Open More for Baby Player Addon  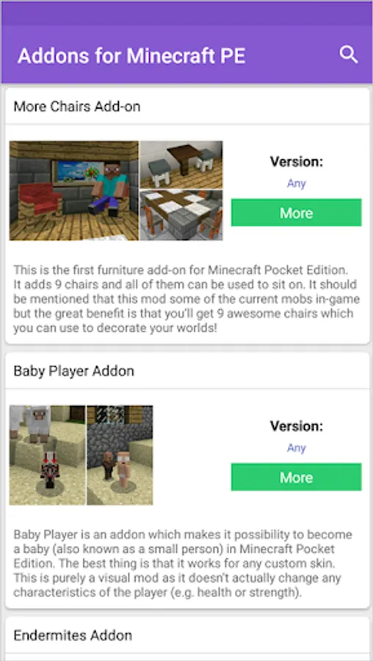297,477
